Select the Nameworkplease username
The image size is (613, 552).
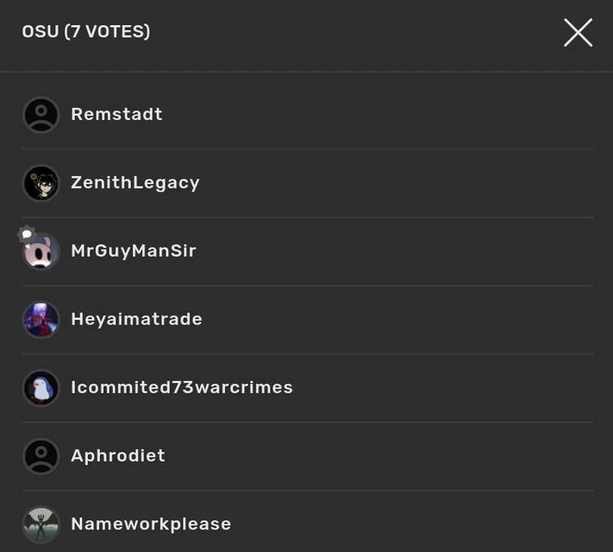tap(151, 524)
